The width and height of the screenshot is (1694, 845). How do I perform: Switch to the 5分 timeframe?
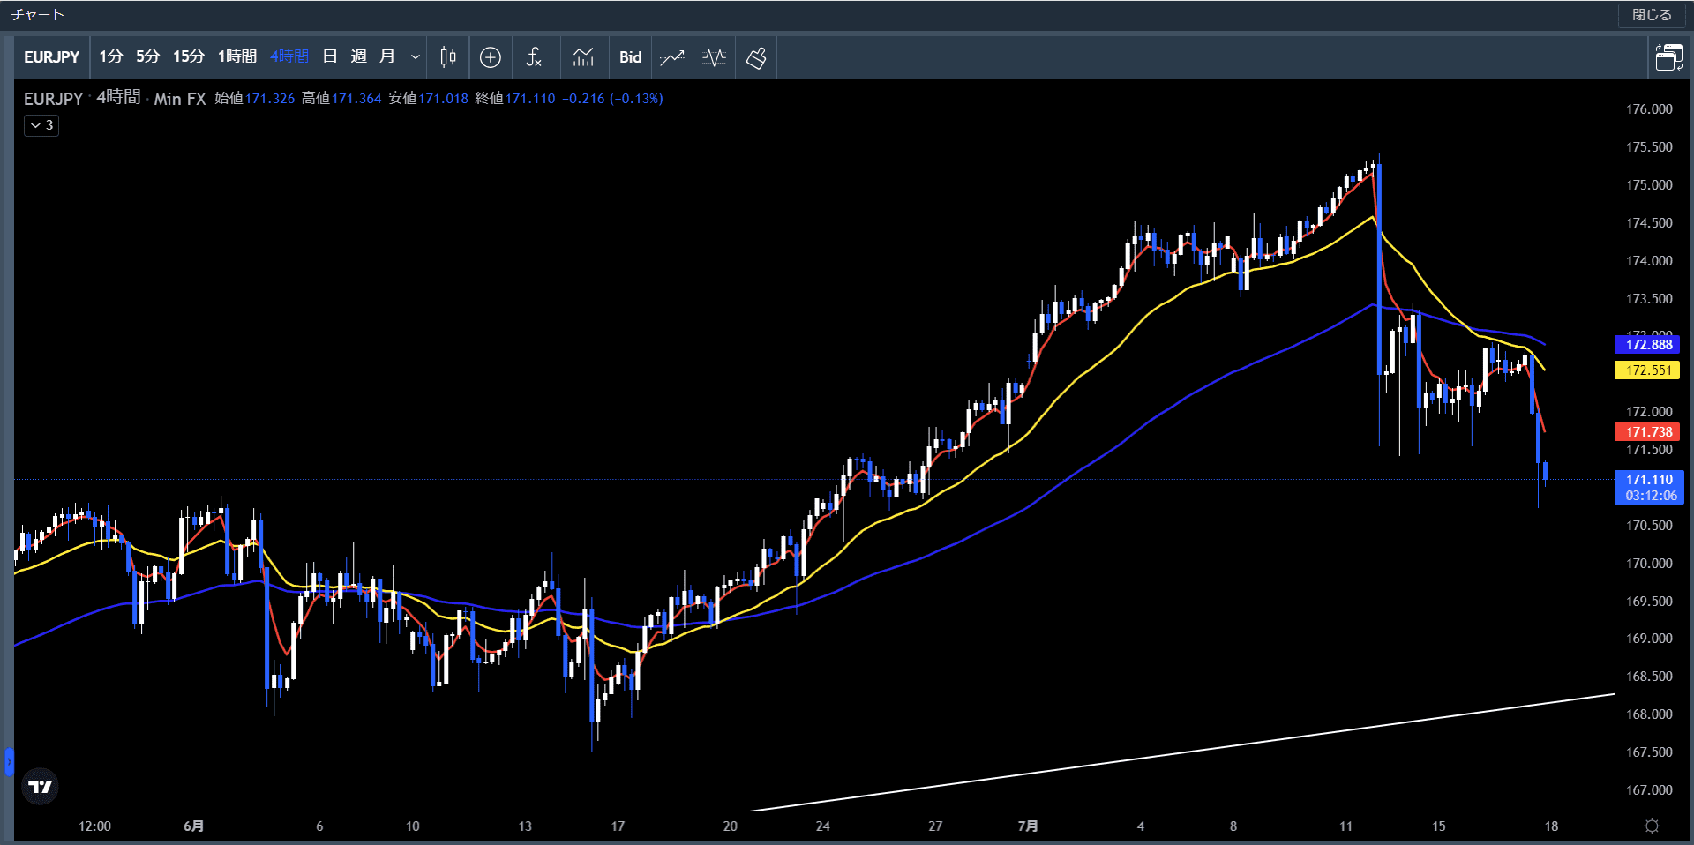pyautogui.click(x=148, y=57)
